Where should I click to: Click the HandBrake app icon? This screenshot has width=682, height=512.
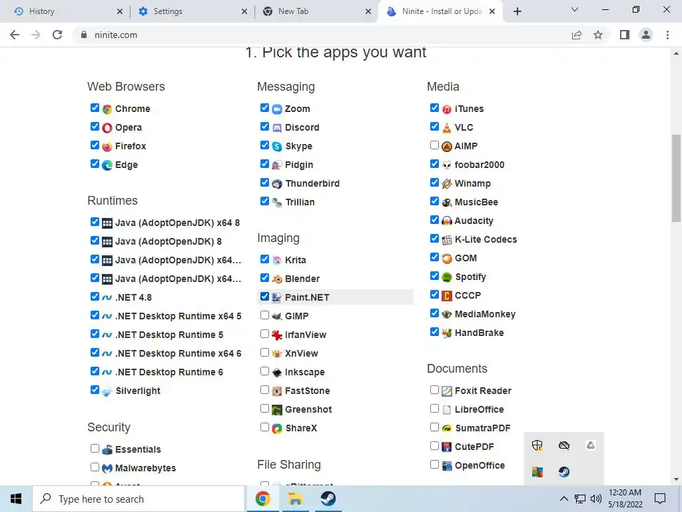(447, 333)
